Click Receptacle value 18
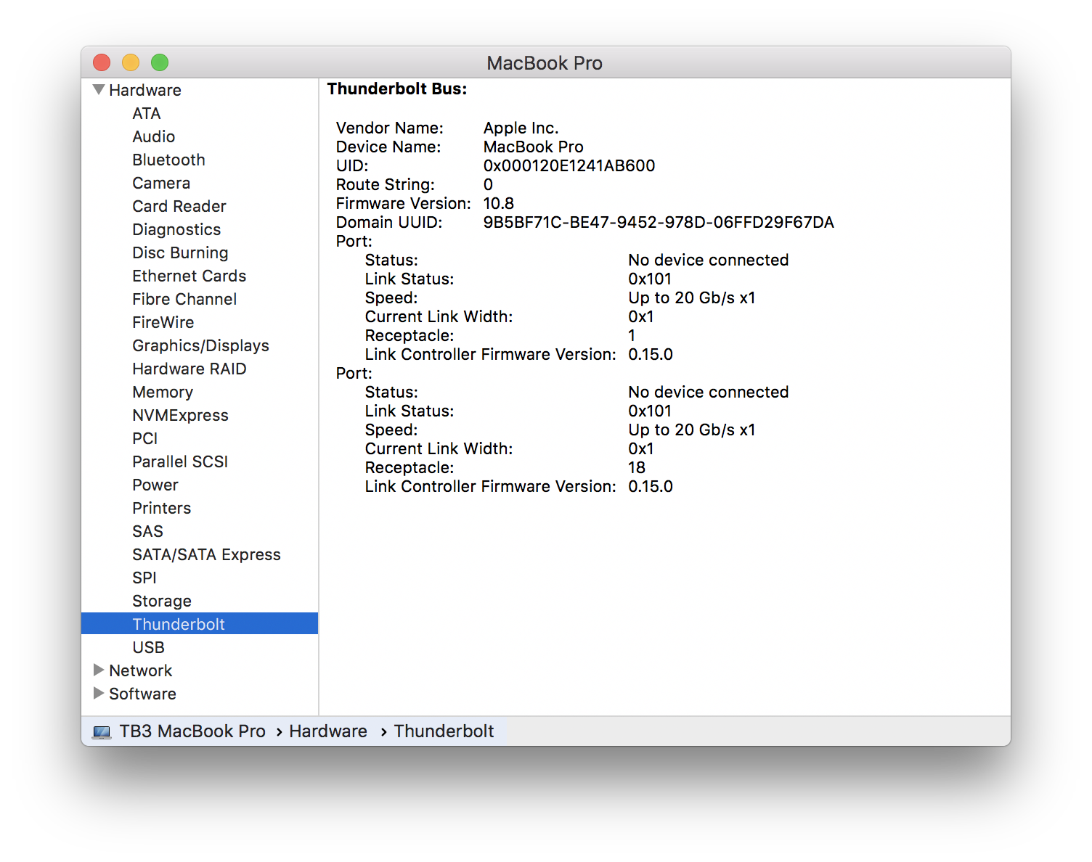This screenshot has height=862, width=1092. 637,467
